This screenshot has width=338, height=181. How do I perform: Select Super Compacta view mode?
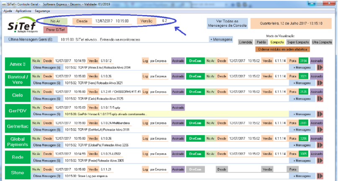298,42
